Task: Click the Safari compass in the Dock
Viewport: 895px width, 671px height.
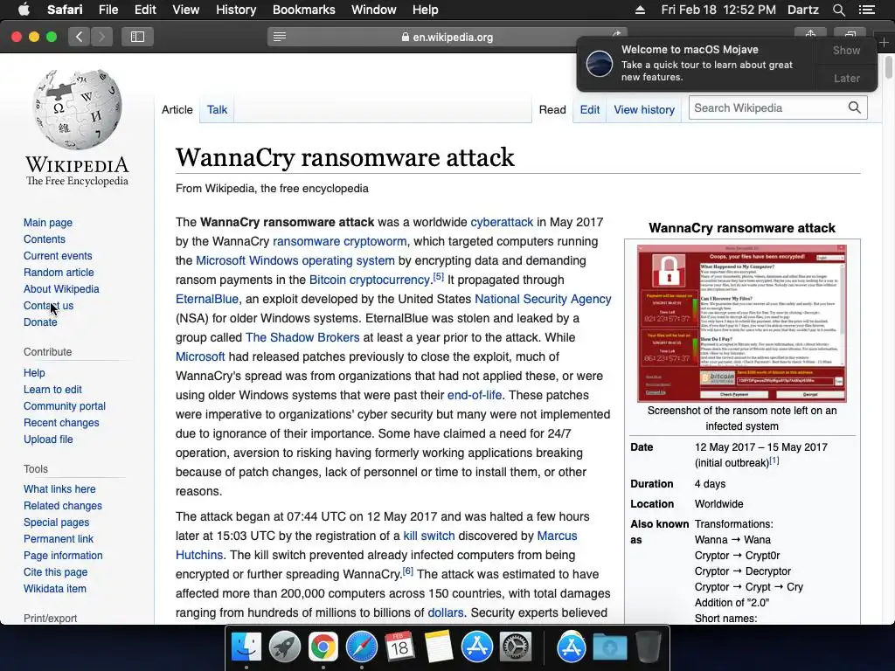Action: [361, 647]
